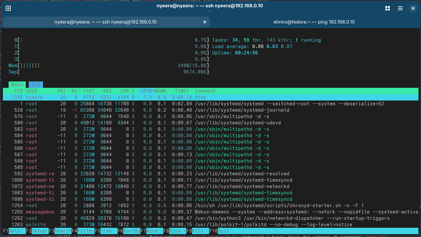Image resolution: width=421 pixels, height=237 pixels.
Task: Lower priority with F7 Nice -
Action: point(152,231)
